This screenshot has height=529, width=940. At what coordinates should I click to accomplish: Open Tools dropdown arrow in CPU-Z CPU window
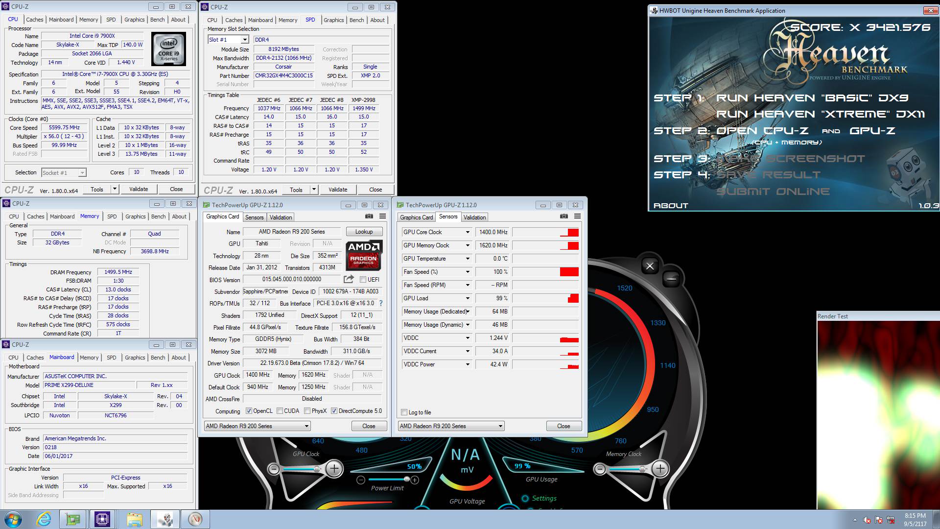(x=115, y=189)
